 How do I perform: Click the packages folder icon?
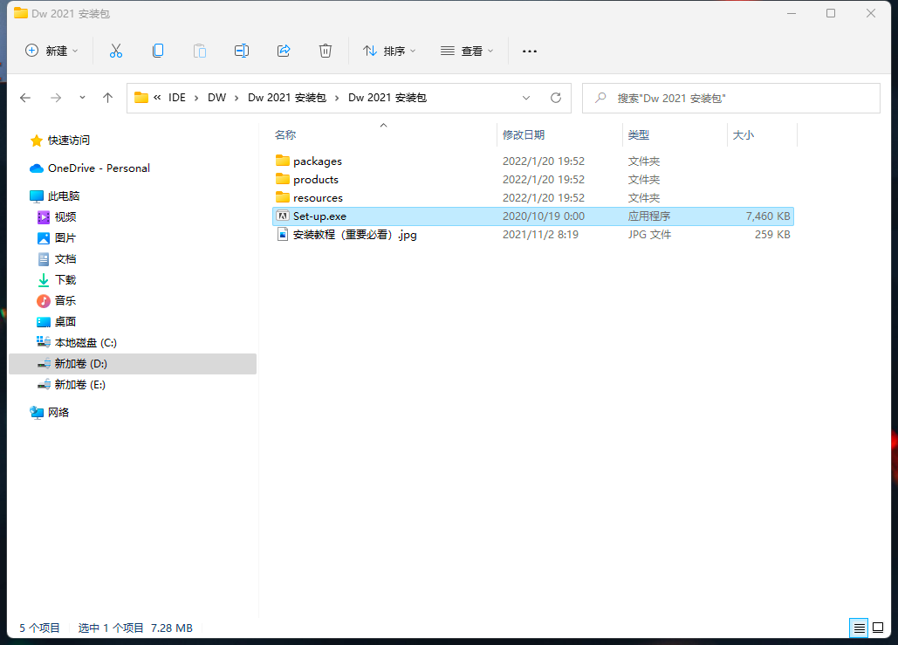(x=283, y=161)
